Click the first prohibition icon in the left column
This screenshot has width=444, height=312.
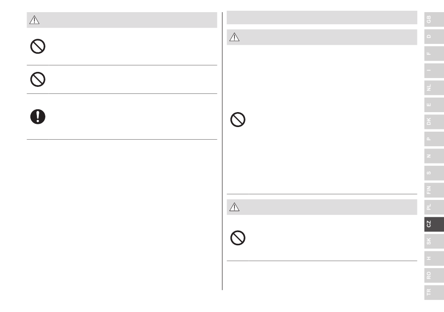(38, 46)
